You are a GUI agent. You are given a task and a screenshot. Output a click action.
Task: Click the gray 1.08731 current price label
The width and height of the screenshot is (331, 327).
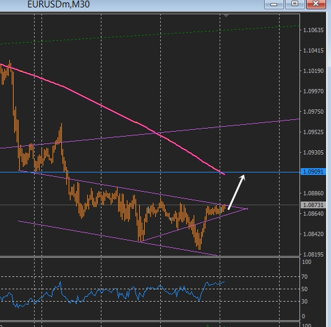tap(313, 205)
